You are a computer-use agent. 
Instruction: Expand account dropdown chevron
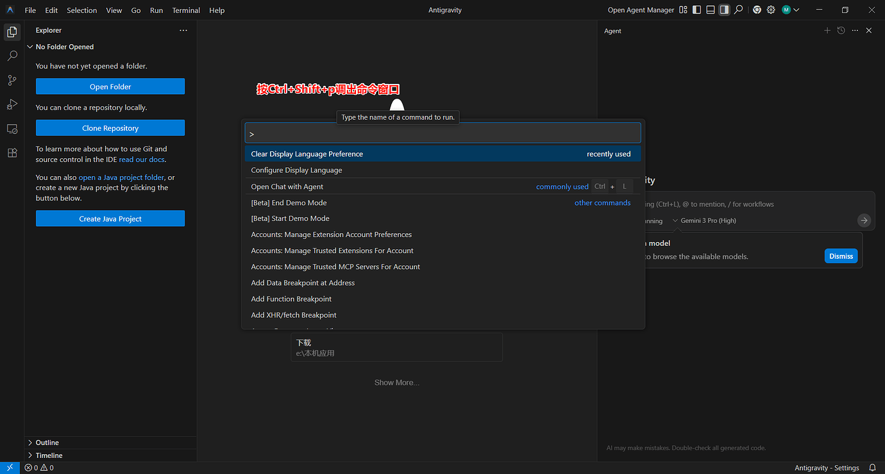(x=796, y=10)
